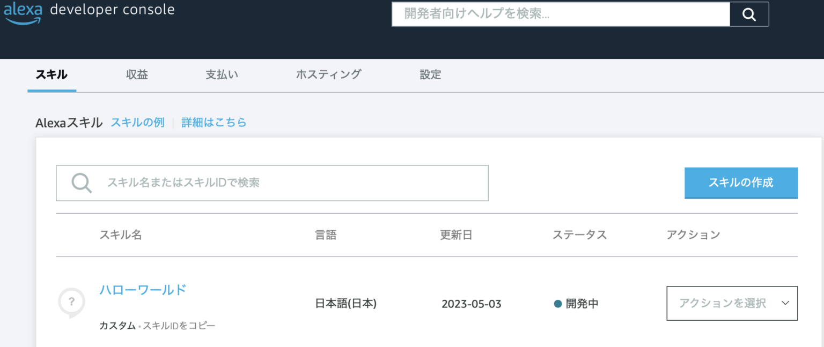Select the スキル tab
824x347 pixels.
click(51, 74)
